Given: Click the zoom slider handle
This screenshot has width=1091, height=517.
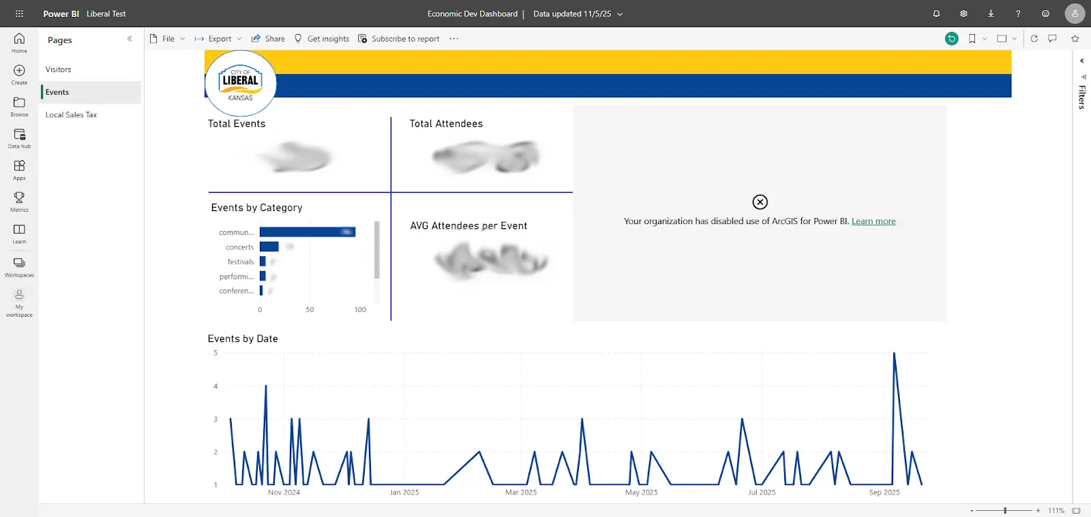Looking at the screenshot, I should pos(1005,510).
